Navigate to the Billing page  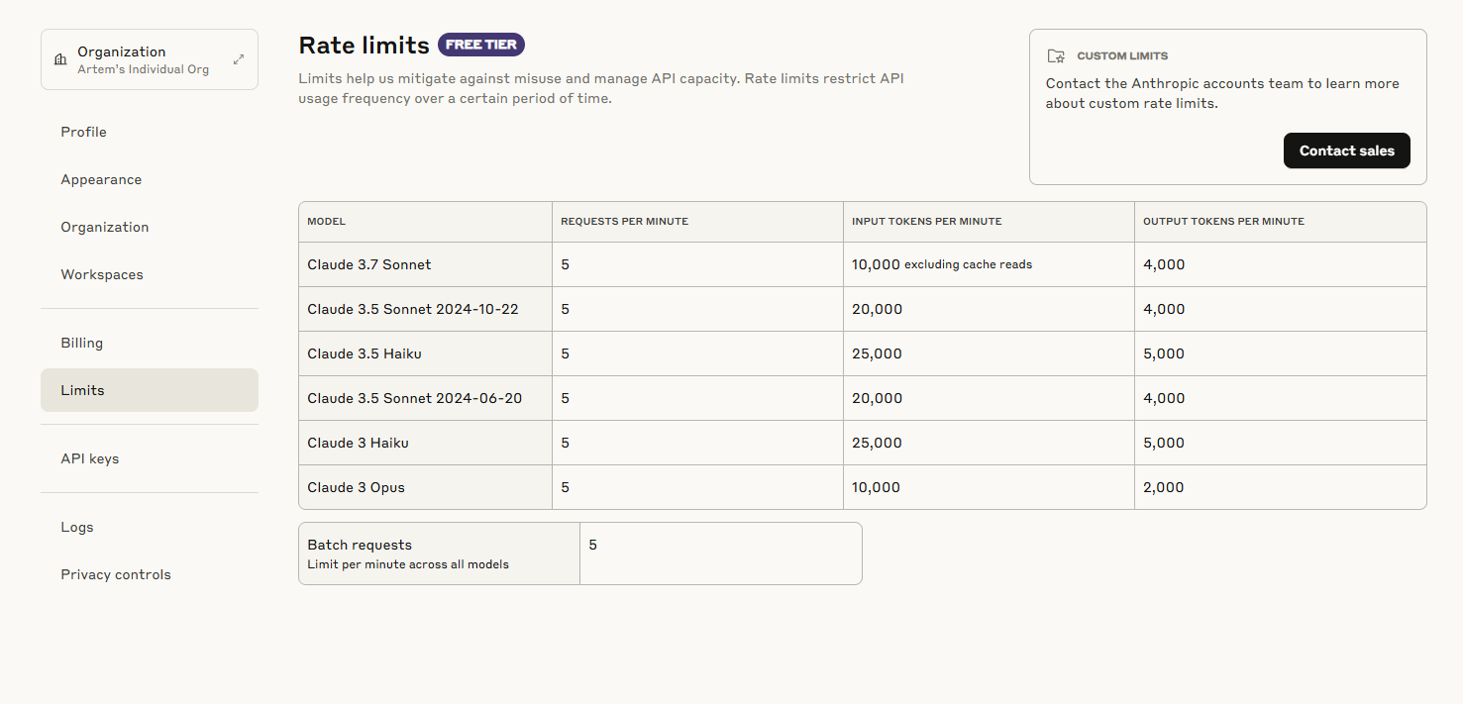82,343
